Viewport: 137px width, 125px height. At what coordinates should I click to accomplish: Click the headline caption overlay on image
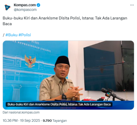pyautogui.click(x=59, y=104)
